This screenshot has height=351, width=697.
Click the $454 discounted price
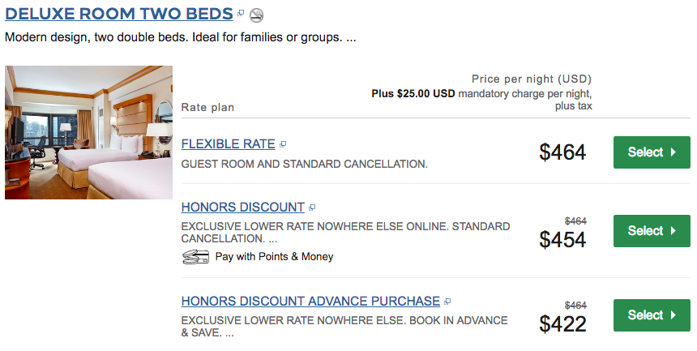pyautogui.click(x=562, y=240)
